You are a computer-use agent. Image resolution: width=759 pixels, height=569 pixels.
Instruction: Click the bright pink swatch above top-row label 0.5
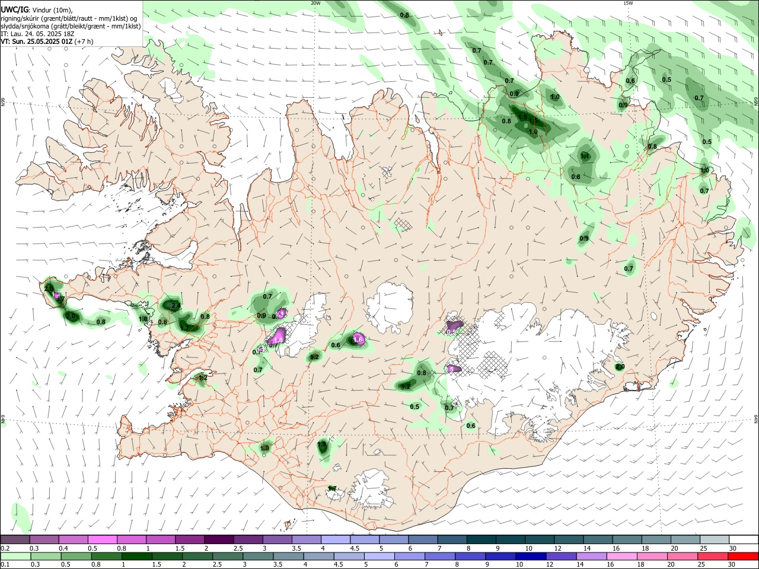click(103, 539)
